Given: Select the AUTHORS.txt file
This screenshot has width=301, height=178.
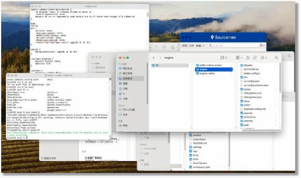Looking at the screenshot, I should coord(251,69).
